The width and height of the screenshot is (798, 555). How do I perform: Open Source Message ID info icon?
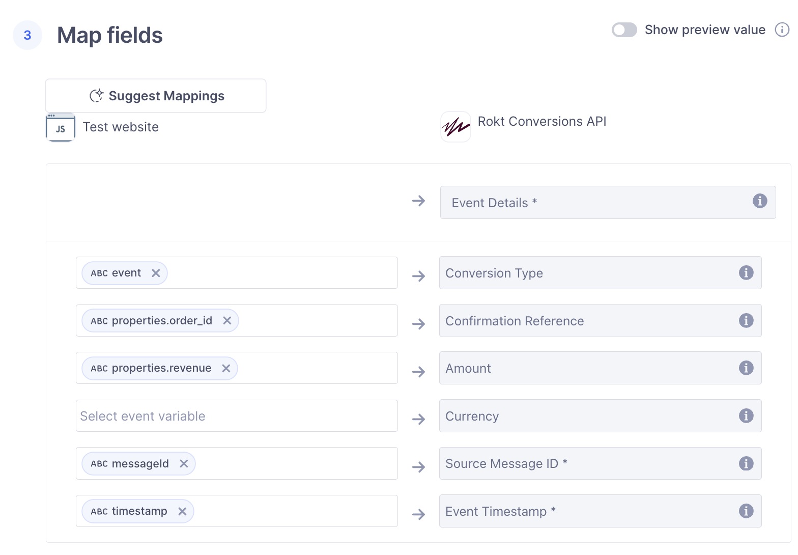click(x=746, y=464)
